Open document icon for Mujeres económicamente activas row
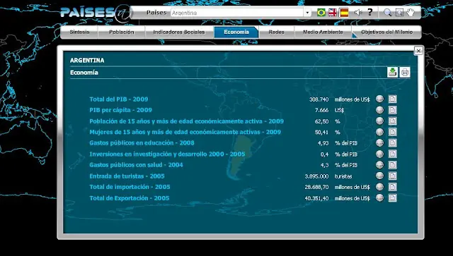 392,132
